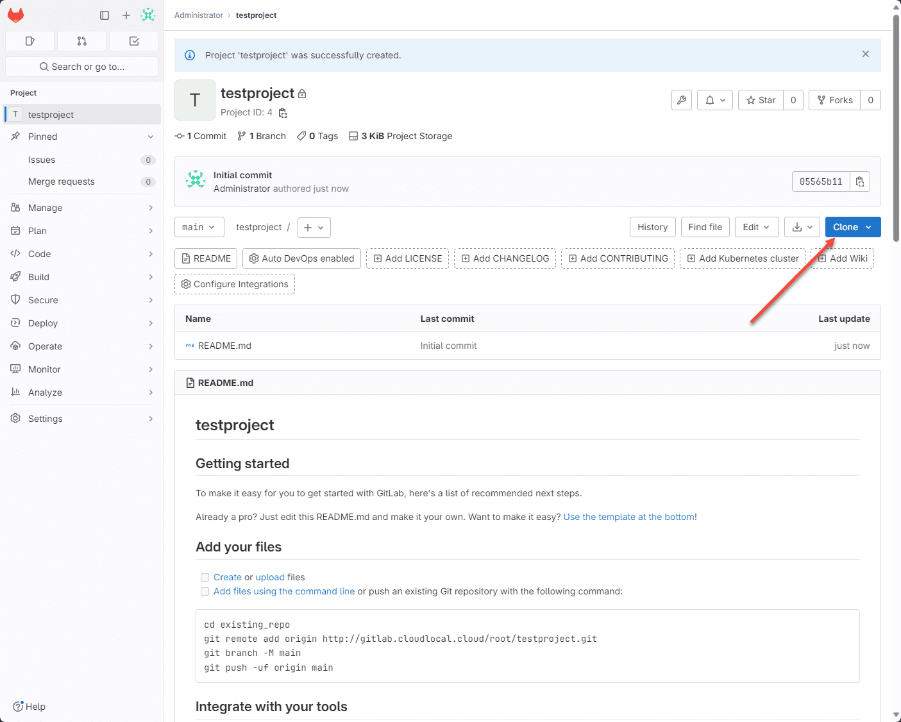This screenshot has width=901, height=722.
Task: Expand the notification bell dropdown arrow
Action: (722, 100)
